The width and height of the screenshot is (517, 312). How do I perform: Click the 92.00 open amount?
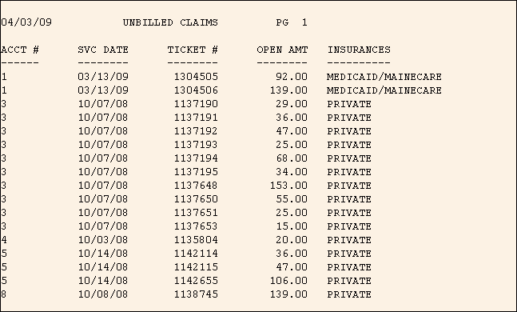292,77
